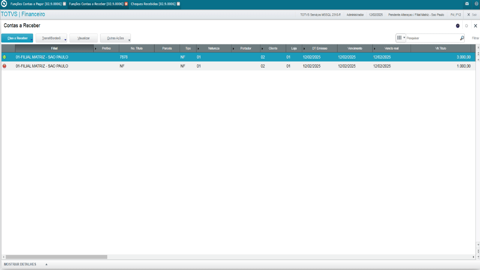
Task: Close the Cheques Recebidos tab
Action: click(178, 4)
